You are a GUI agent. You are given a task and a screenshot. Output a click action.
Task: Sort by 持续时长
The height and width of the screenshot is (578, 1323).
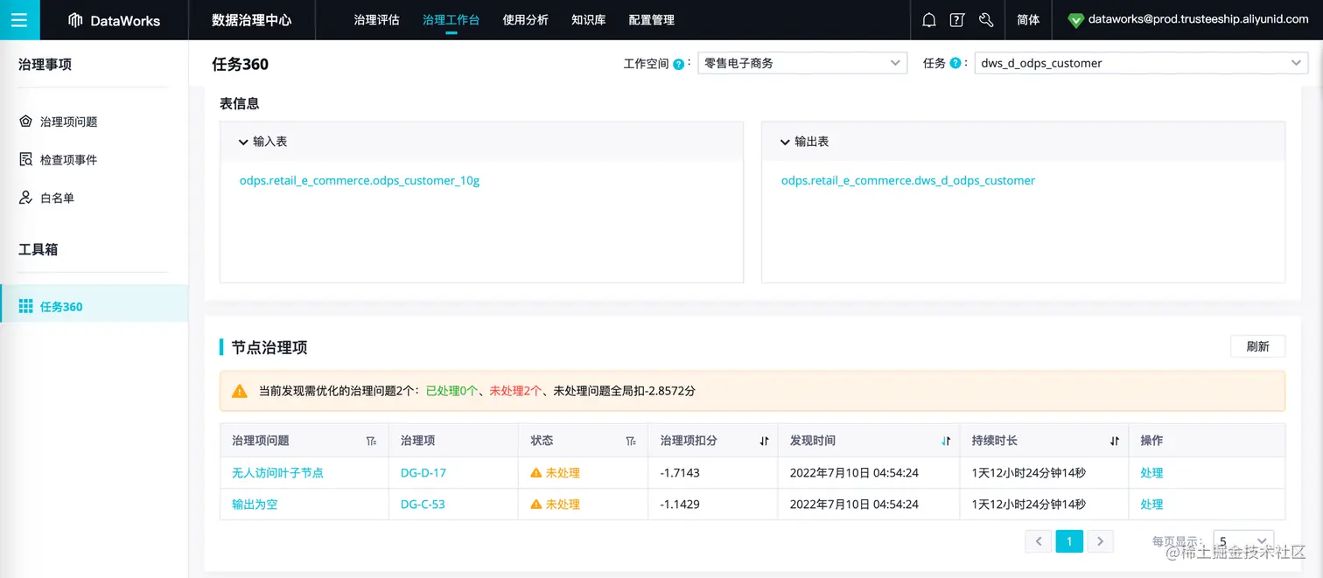coord(1115,442)
